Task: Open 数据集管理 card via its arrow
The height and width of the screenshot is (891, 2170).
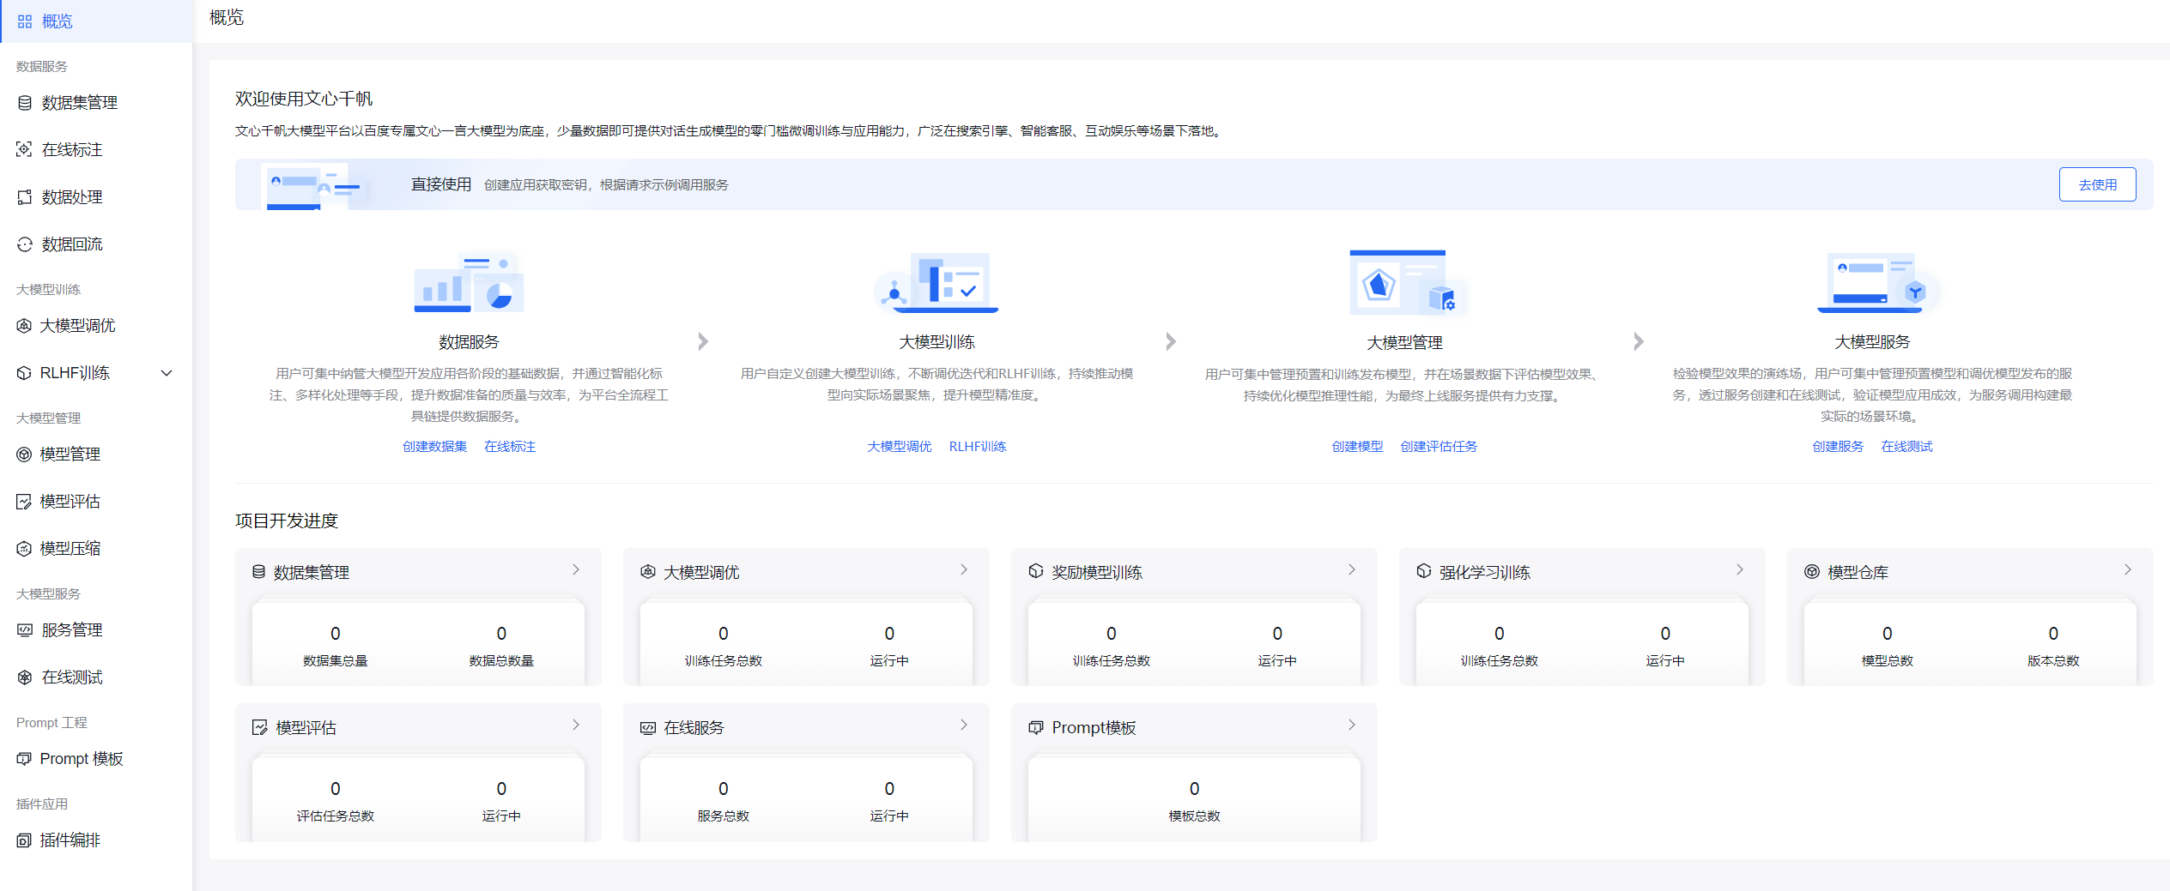Action: tap(576, 569)
